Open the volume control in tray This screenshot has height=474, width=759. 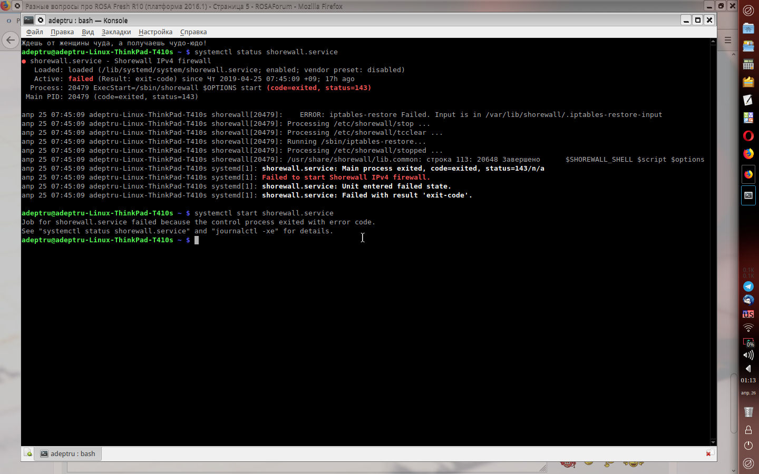point(748,355)
